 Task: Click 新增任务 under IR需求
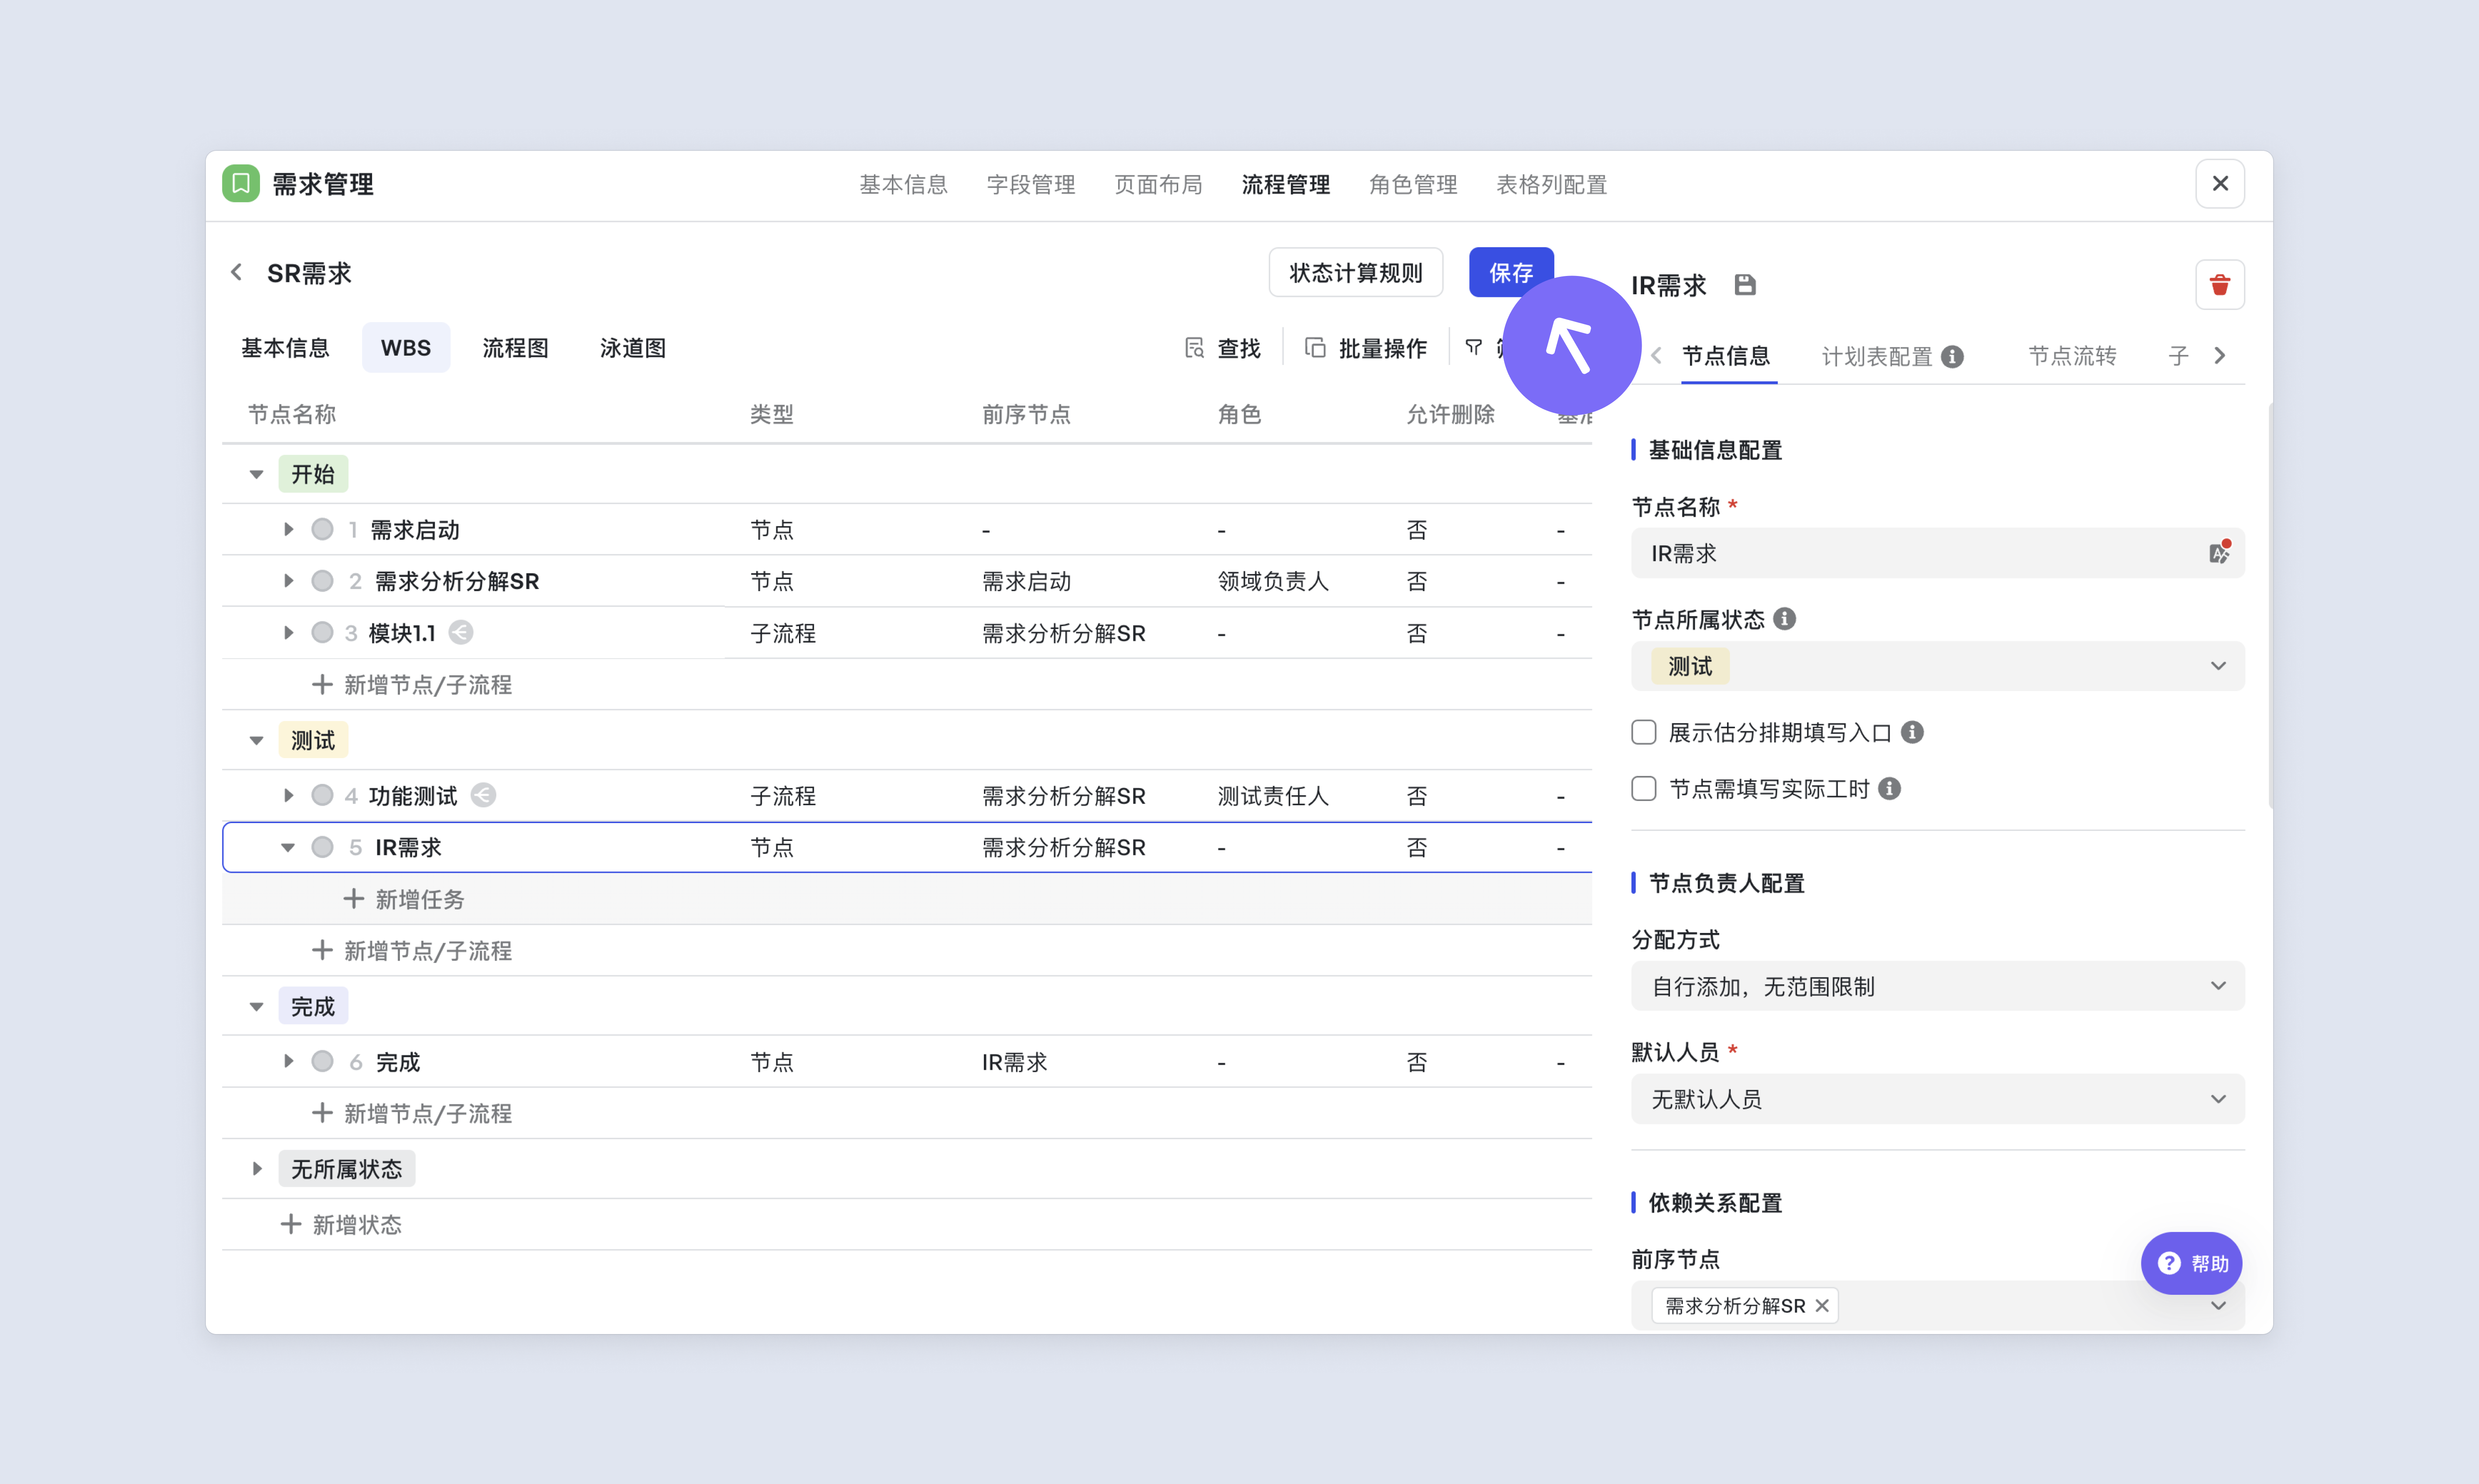tap(404, 899)
